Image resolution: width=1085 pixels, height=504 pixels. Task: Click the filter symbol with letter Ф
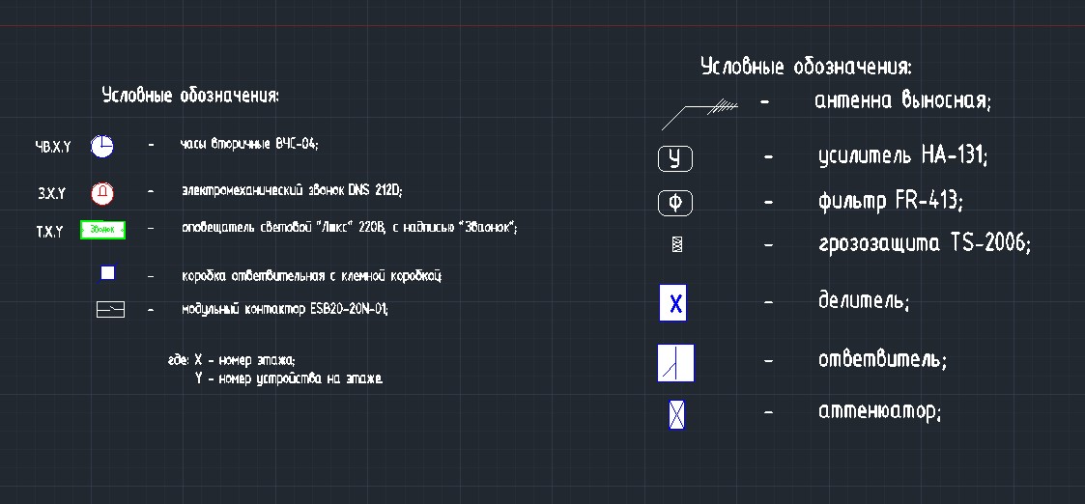click(674, 204)
